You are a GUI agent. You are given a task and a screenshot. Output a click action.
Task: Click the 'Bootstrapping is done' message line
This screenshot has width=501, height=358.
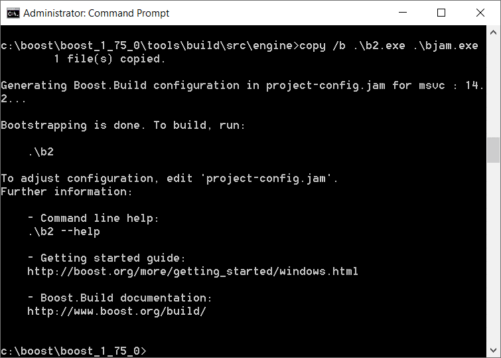tap(123, 125)
